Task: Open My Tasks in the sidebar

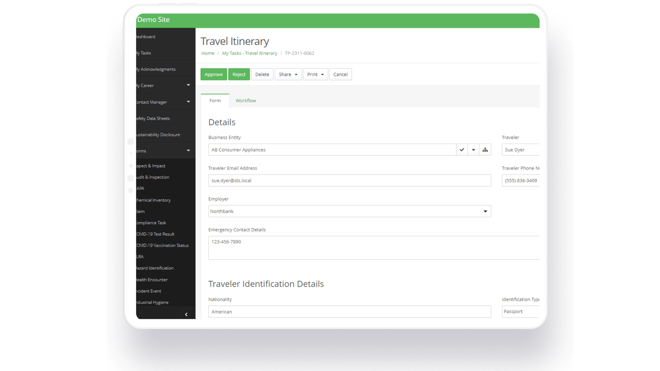Action: [166, 53]
